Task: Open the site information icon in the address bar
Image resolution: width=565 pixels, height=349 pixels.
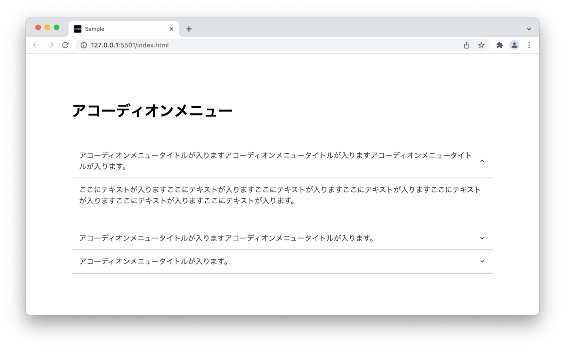Action: tap(83, 45)
